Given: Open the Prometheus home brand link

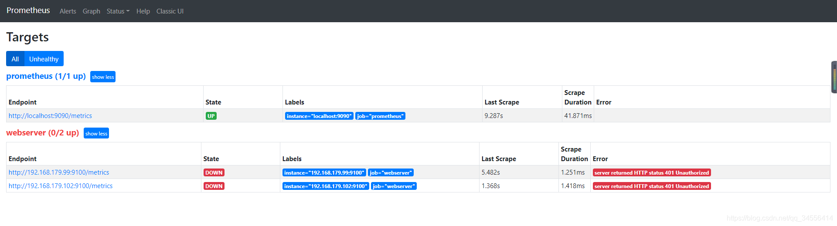Looking at the screenshot, I should (28, 10).
